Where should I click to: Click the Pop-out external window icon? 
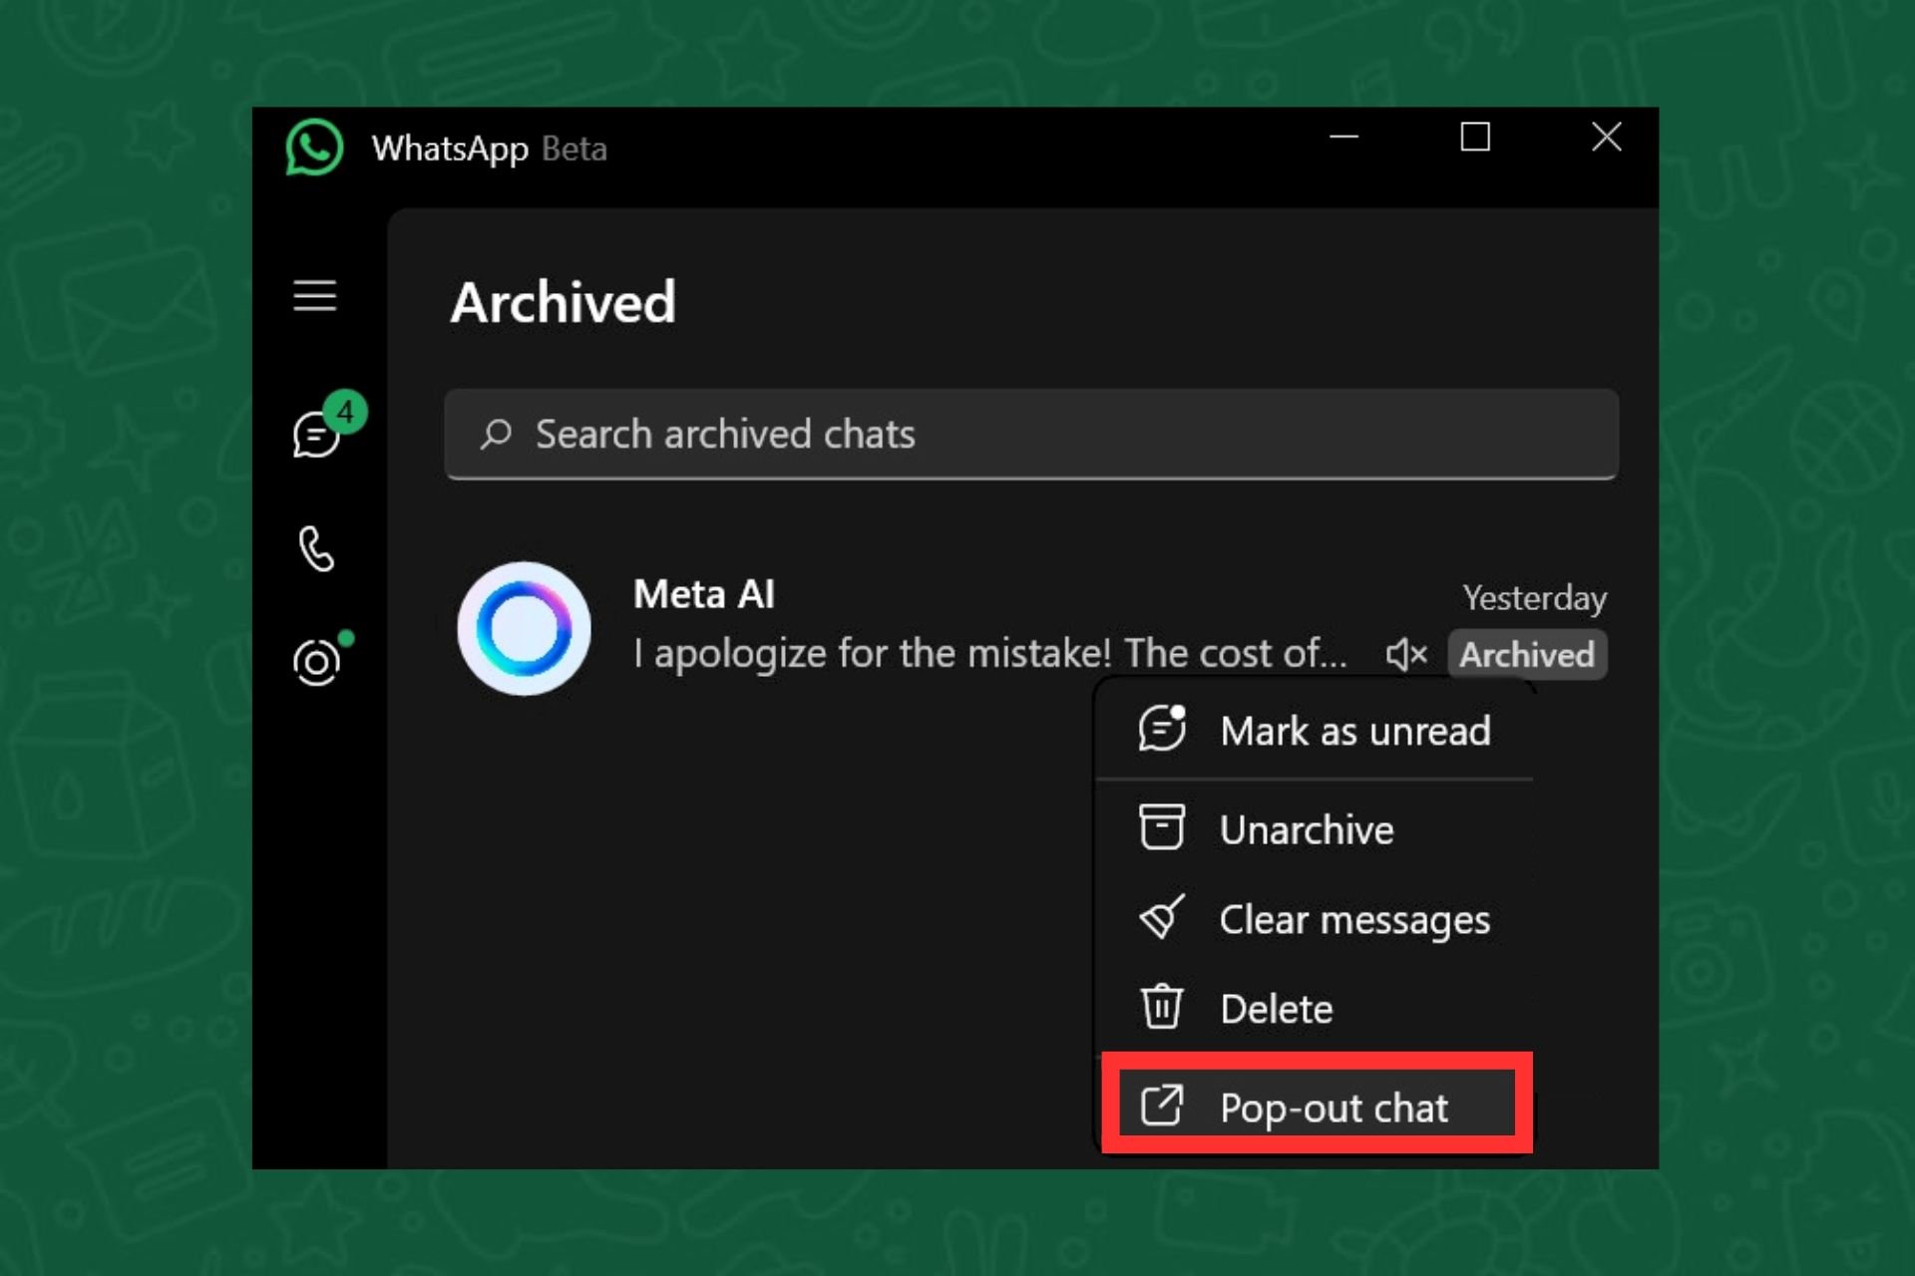[x=1162, y=1105]
